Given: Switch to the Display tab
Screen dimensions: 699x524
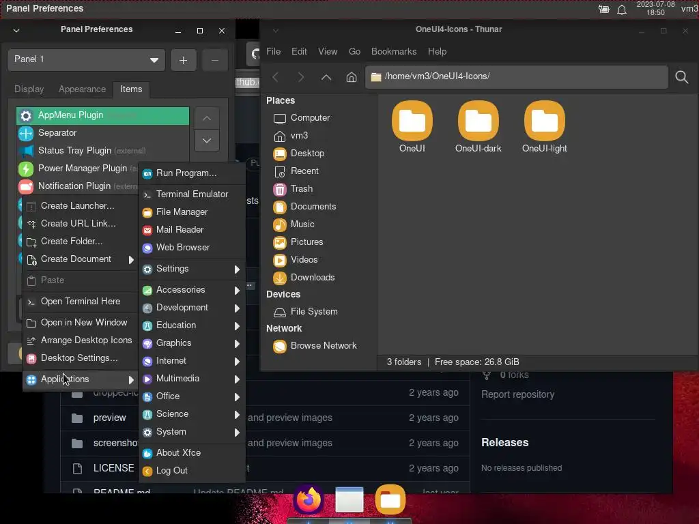Looking at the screenshot, I should (x=29, y=89).
